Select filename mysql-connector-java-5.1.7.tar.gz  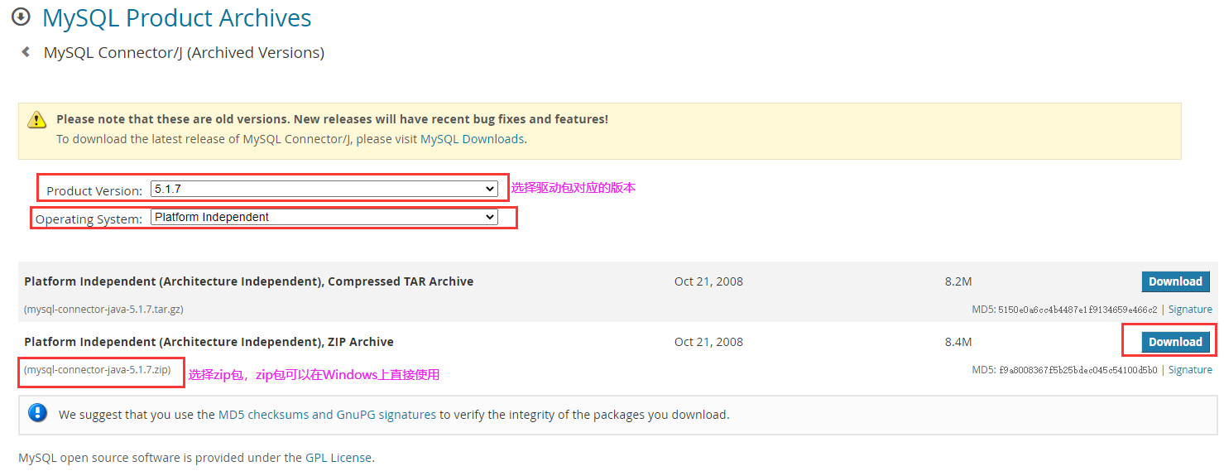(103, 310)
